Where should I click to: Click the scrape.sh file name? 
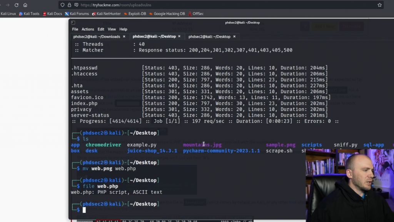click(279, 151)
